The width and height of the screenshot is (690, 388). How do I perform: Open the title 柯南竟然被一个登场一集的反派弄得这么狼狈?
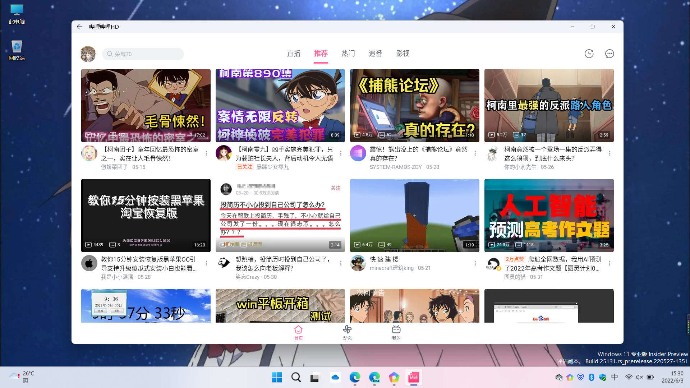pyautogui.click(x=553, y=154)
